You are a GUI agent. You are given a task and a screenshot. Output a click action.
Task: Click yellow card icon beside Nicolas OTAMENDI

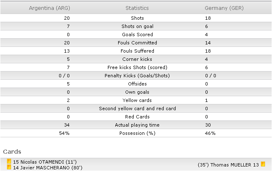[x=9, y=161]
